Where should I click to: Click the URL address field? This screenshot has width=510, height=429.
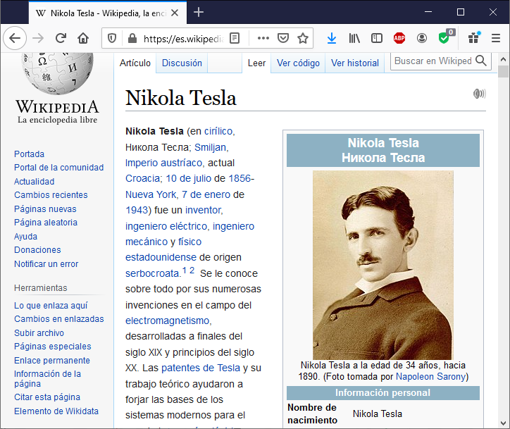click(183, 39)
